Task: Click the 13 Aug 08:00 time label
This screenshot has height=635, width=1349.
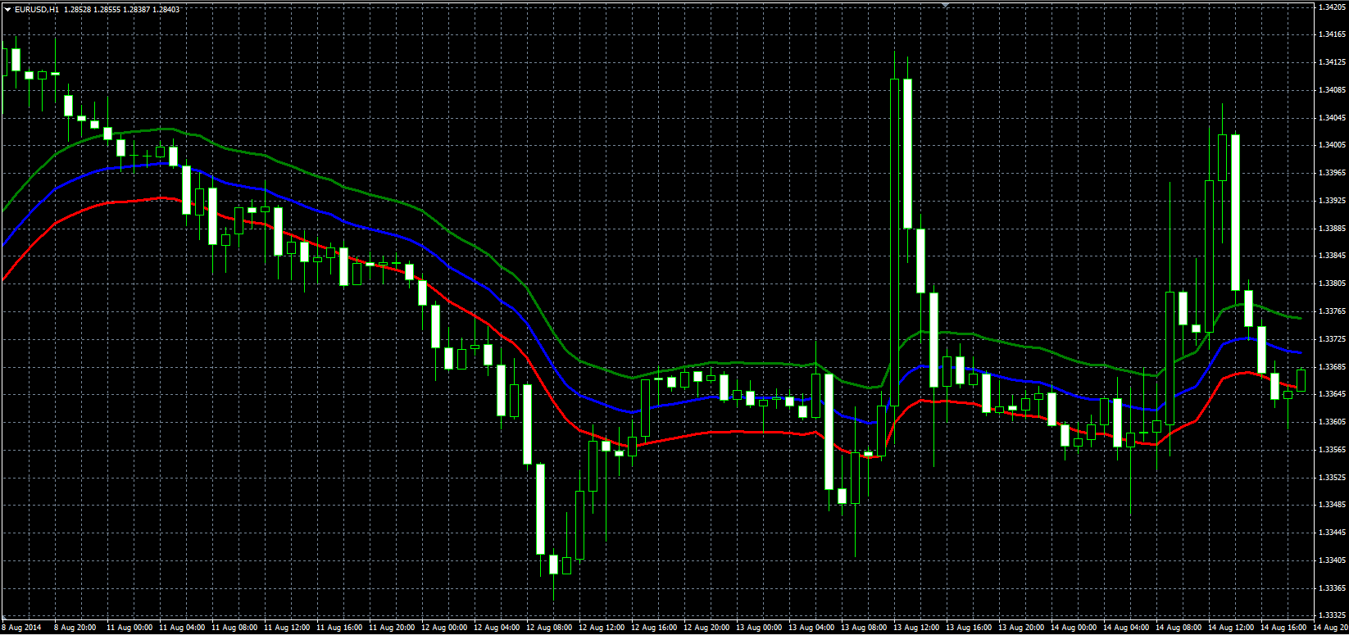Action: [864, 628]
